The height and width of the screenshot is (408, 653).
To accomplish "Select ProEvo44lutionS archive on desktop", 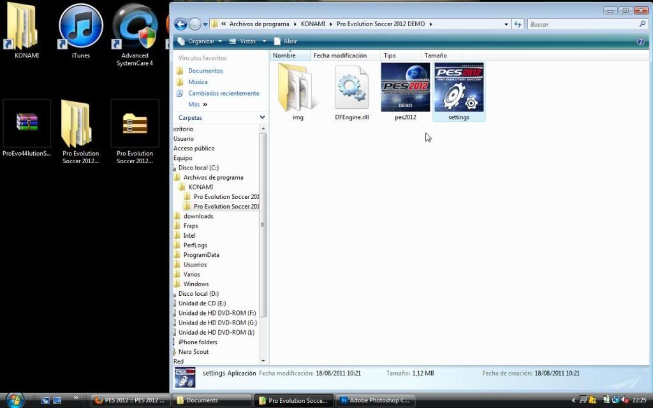I will tap(27, 123).
